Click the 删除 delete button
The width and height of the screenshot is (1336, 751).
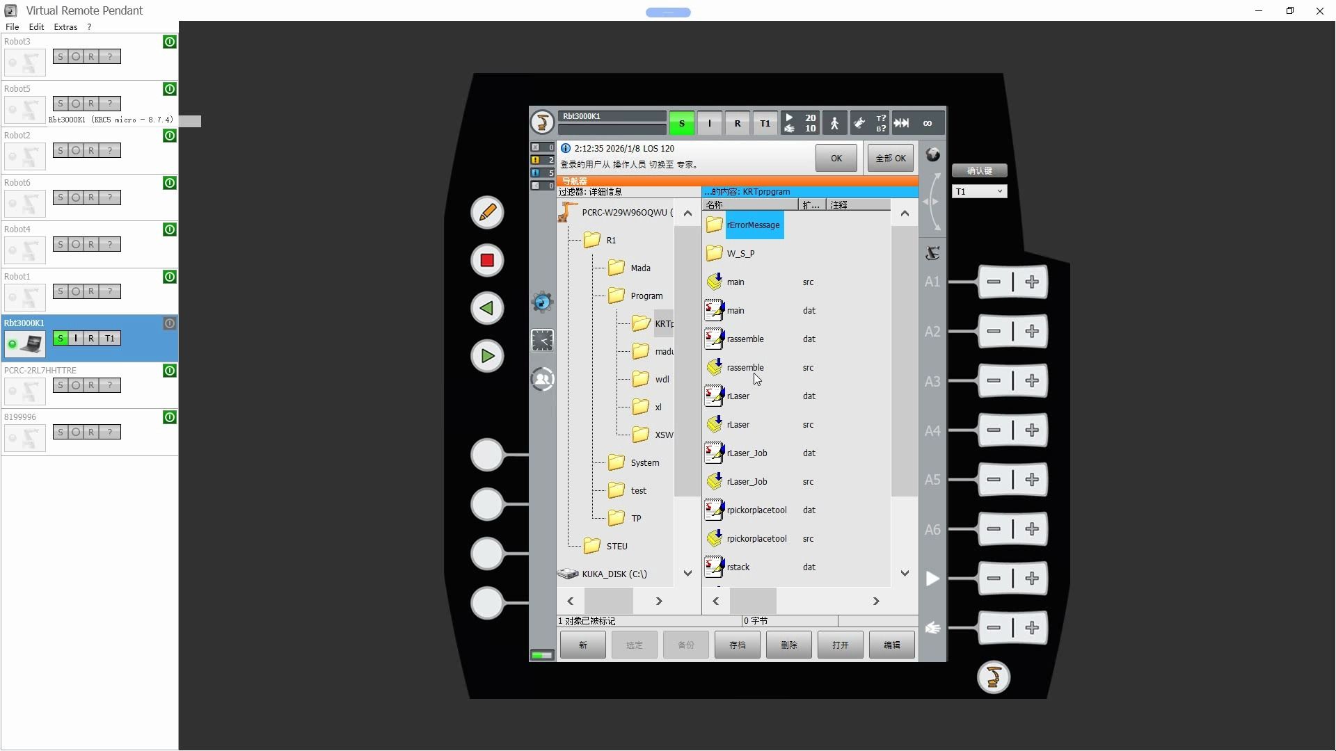pyautogui.click(x=789, y=645)
